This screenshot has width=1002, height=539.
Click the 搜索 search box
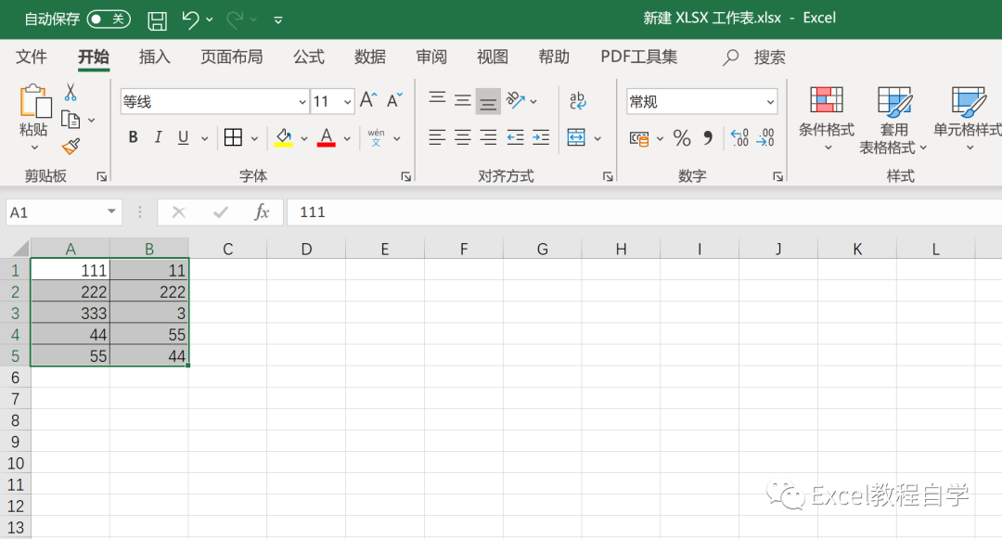(x=754, y=58)
